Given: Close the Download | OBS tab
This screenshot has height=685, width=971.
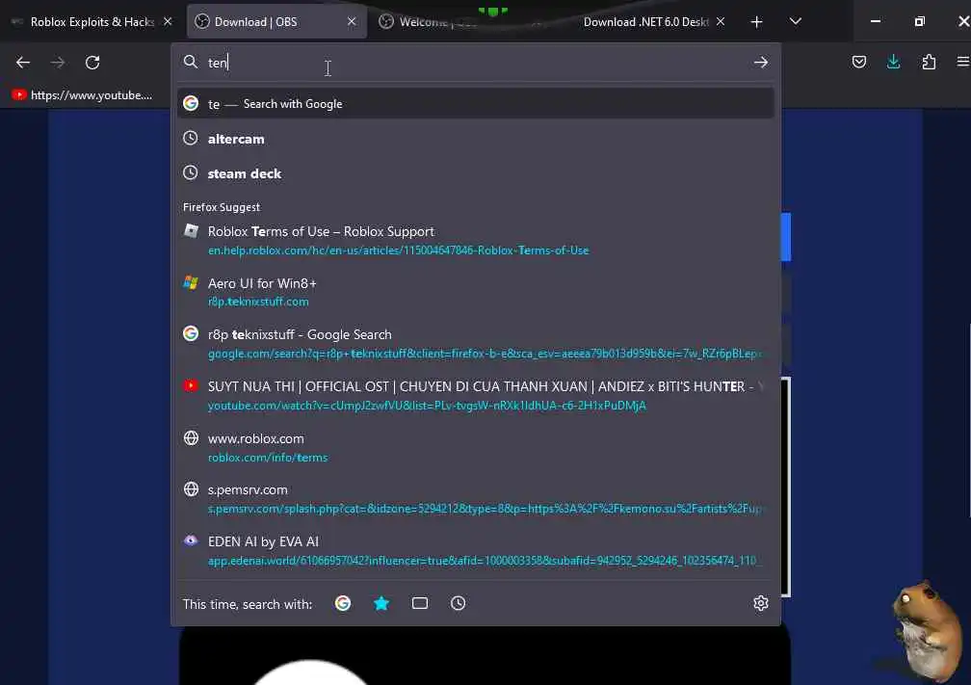Looking at the screenshot, I should tap(352, 21).
